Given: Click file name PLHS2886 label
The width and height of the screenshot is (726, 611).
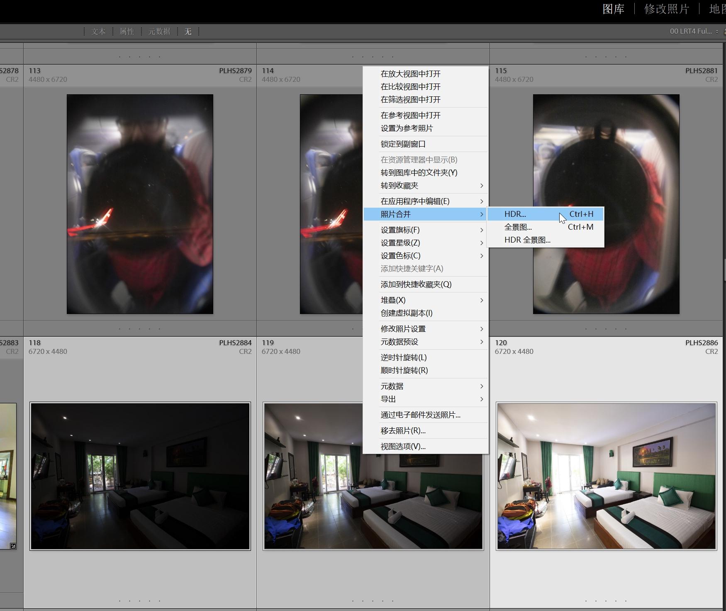Looking at the screenshot, I should (702, 343).
